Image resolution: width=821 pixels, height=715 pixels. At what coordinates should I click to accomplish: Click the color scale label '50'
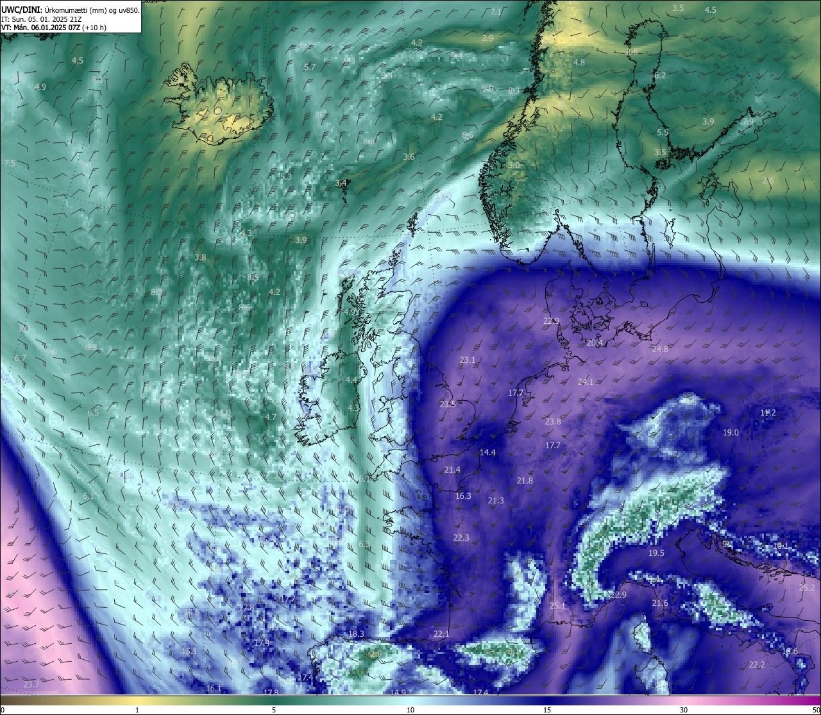click(x=815, y=710)
